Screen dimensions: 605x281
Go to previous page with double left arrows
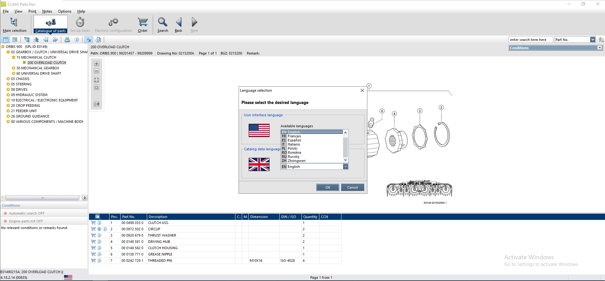46,40
